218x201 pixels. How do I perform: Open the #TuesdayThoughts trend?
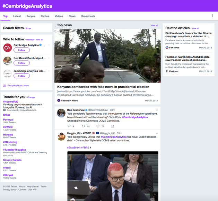(x=15, y=150)
